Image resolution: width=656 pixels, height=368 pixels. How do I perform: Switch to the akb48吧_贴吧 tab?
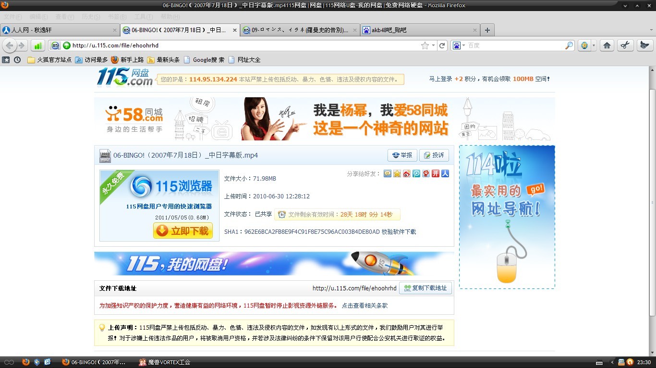coord(420,30)
